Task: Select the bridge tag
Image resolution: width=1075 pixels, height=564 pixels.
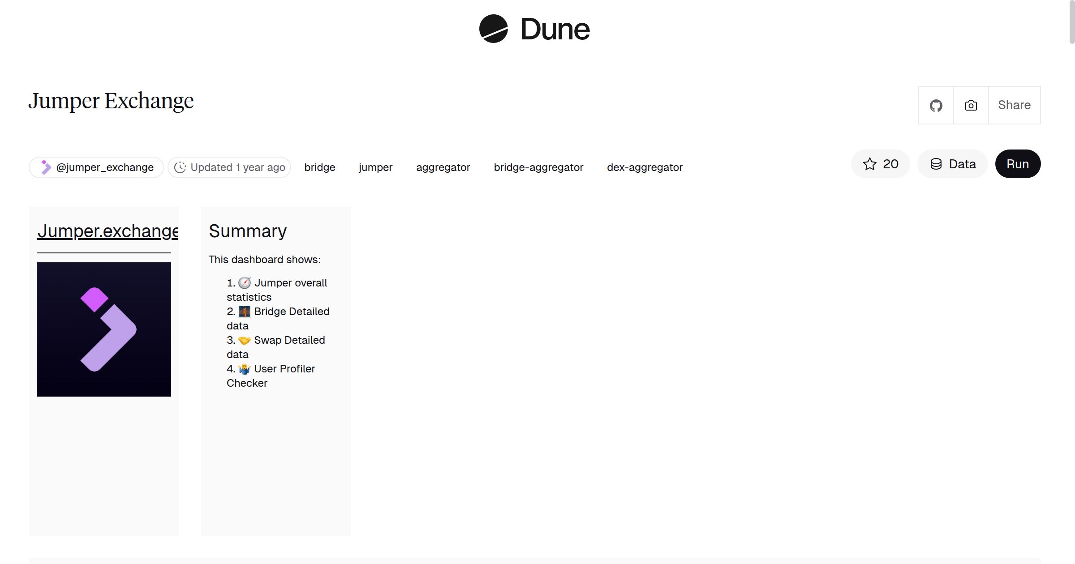Action: 319,167
